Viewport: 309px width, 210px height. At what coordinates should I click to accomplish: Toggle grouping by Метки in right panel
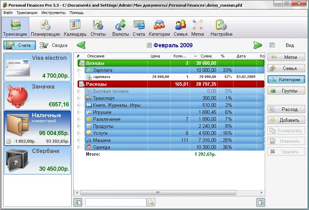(x=286, y=57)
